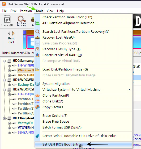Click the HD0:Samsung disk drive icon
Image resolution: width=141 pixels, height=149 pixels.
click(9, 61)
